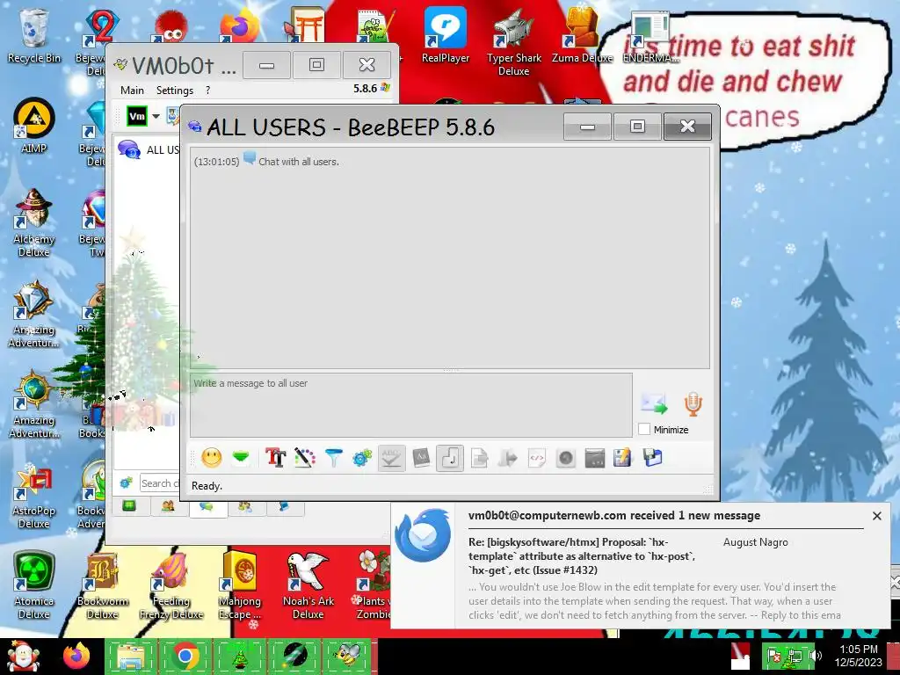Screen dimensions: 900x675
Task: Send message with envelope arrow icon
Action: [x=654, y=403]
